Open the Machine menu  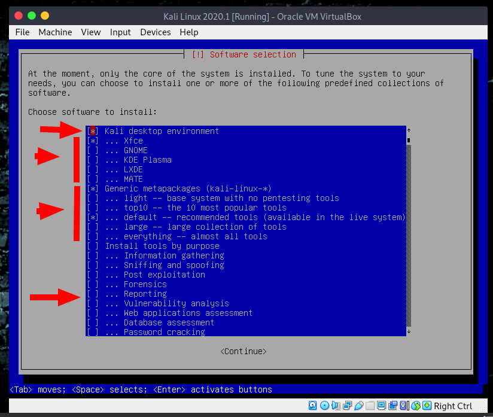55,32
